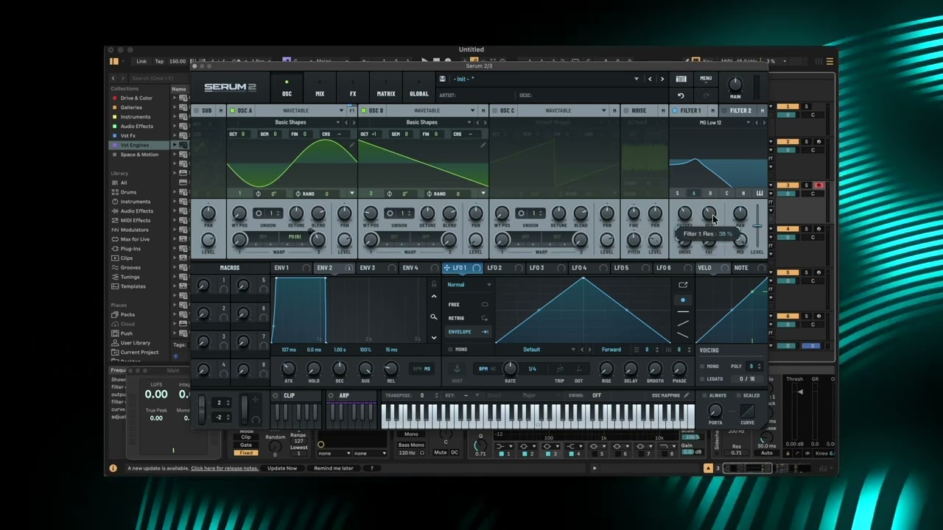Click the next preset arrow
Screen dimensions: 943x530
coord(662,79)
